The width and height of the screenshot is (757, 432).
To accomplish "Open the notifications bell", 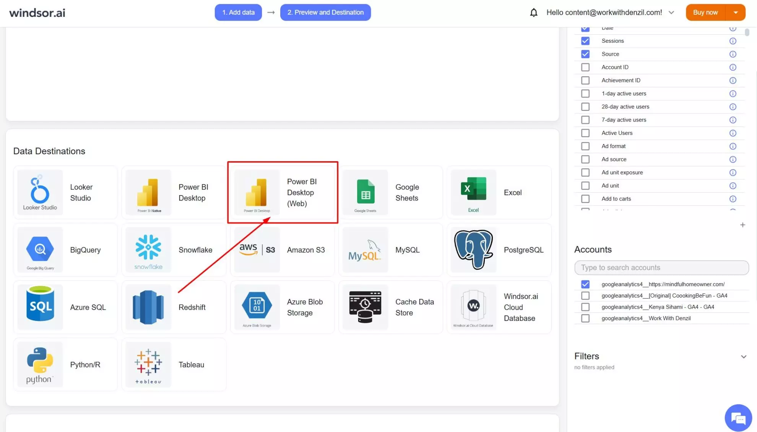I will click(x=534, y=13).
